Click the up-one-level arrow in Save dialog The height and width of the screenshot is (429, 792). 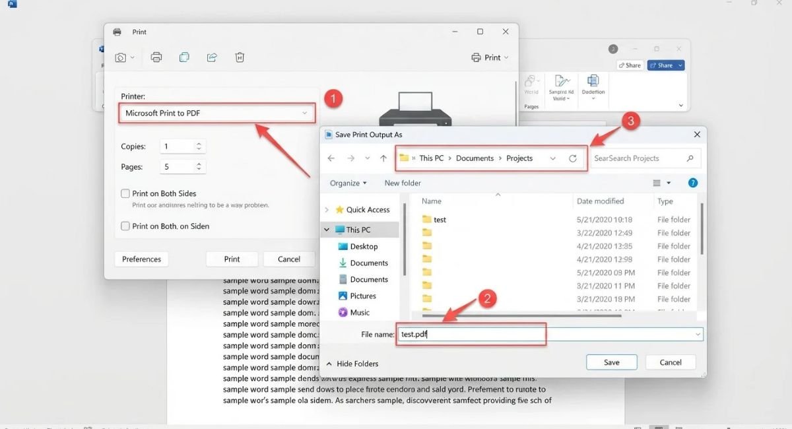383,158
